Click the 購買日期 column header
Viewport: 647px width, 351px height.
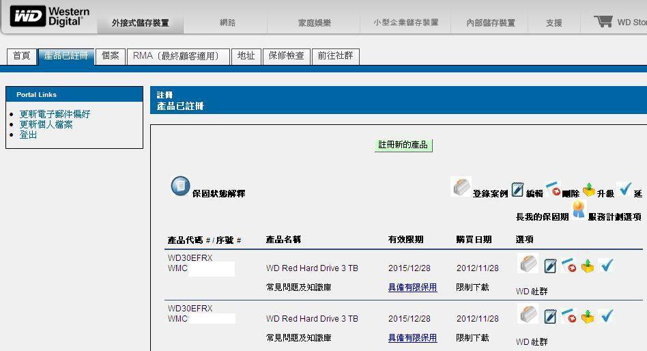coord(474,240)
